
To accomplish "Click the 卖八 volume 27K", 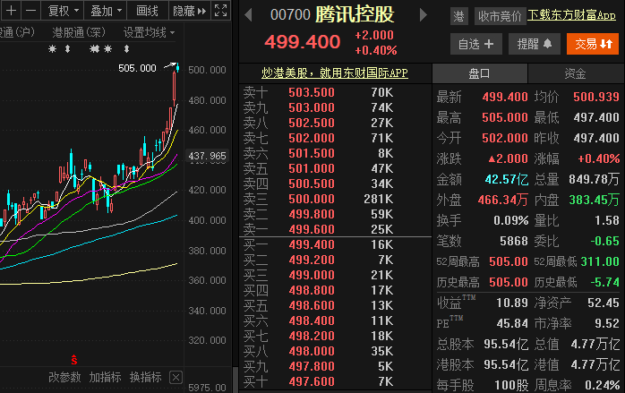I will click(381, 123).
